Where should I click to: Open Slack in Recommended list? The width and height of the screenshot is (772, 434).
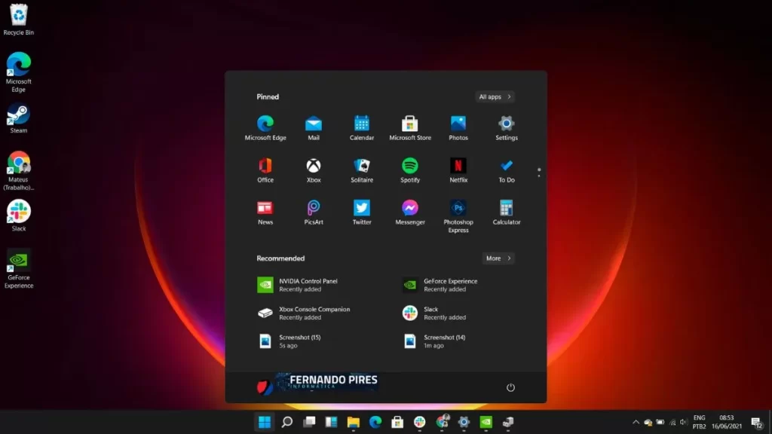pos(433,313)
